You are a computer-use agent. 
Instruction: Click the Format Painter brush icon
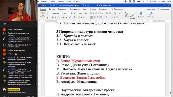(47, 18)
